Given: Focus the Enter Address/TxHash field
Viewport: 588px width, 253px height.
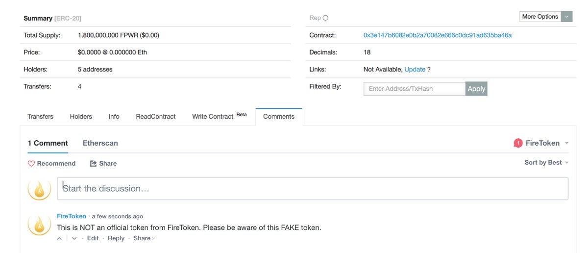Looking at the screenshot, I should click(x=415, y=89).
